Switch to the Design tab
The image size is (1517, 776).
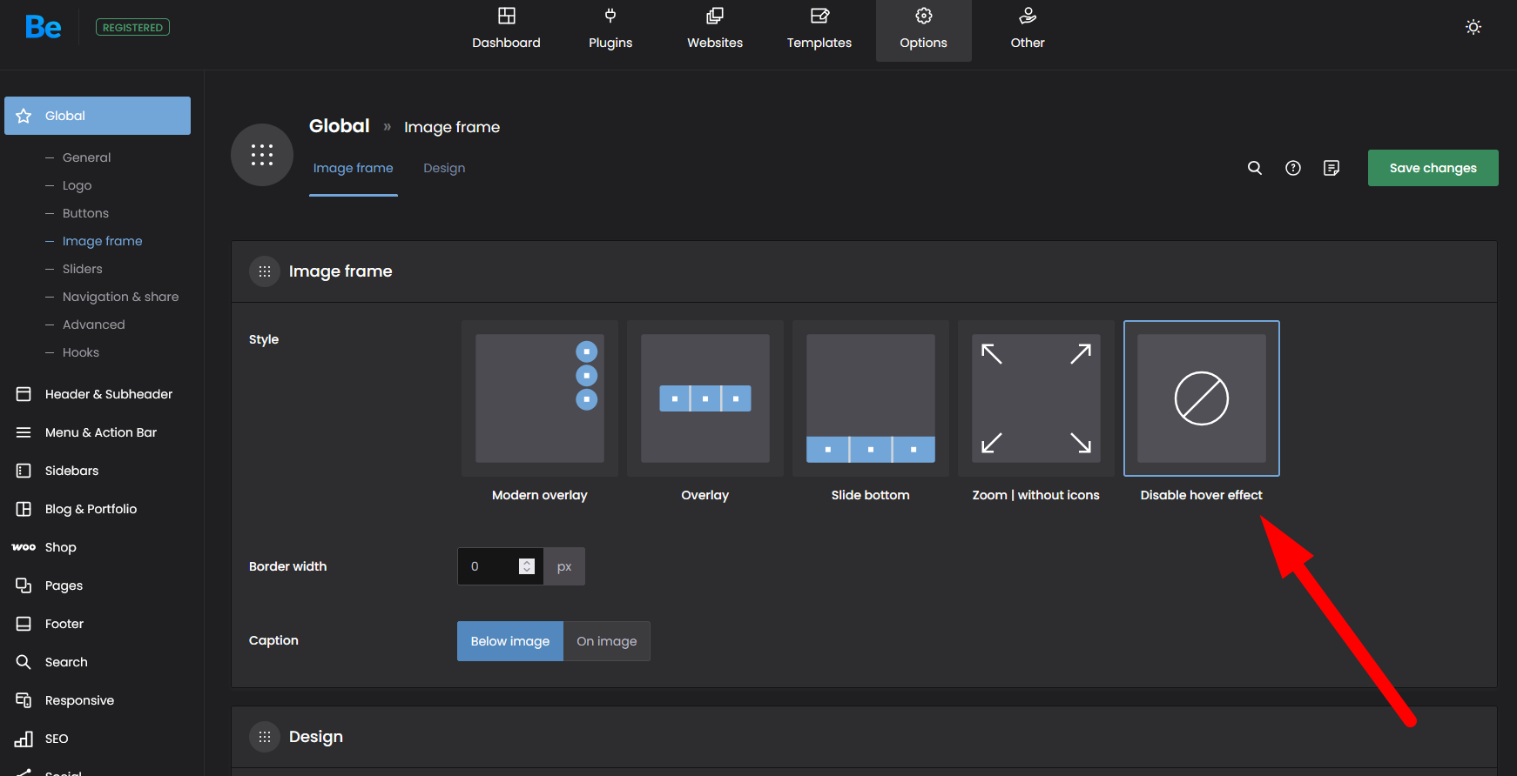point(444,168)
